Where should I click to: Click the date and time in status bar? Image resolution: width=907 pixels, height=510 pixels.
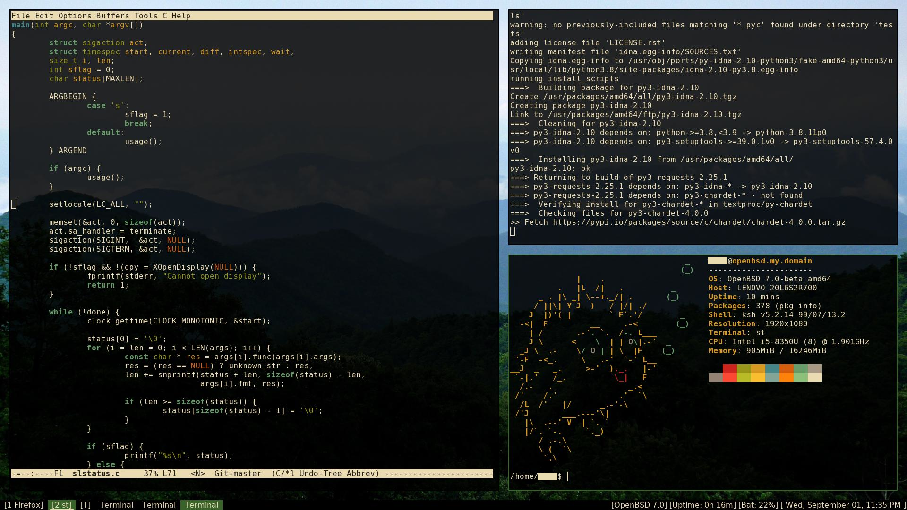pyautogui.click(x=843, y=505)
